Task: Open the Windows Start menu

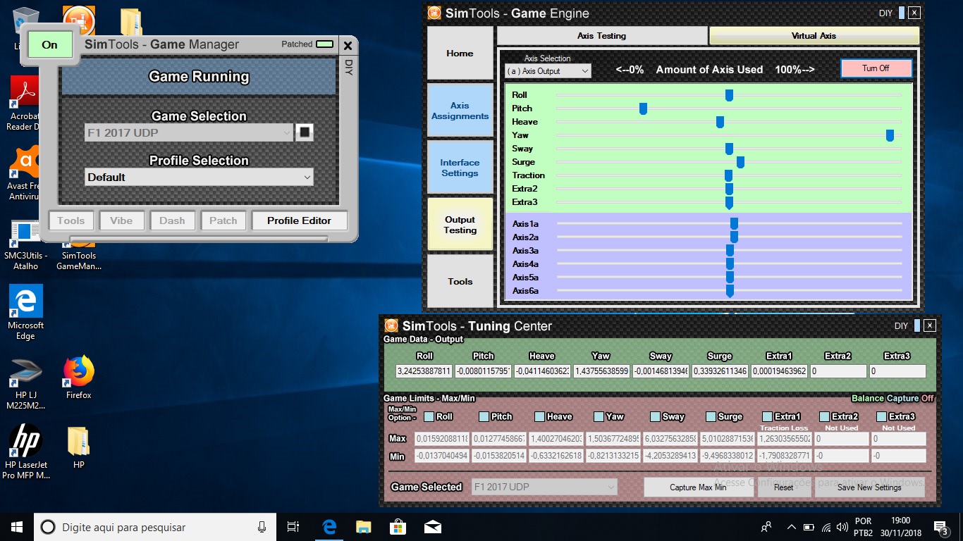Action: pyautogui.click(x=17, y=527)
